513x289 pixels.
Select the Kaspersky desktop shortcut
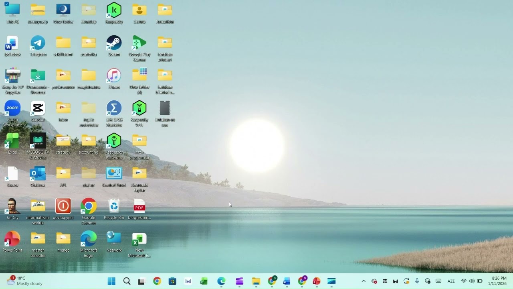point(114,13)
